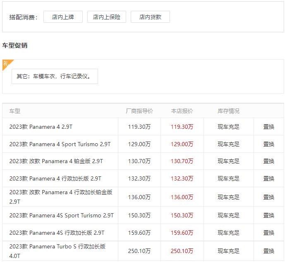Image resolution: width=287 pixels, height=265 pixels.
Task: Click the 车型促销 heading
Action: coord(15,45)
